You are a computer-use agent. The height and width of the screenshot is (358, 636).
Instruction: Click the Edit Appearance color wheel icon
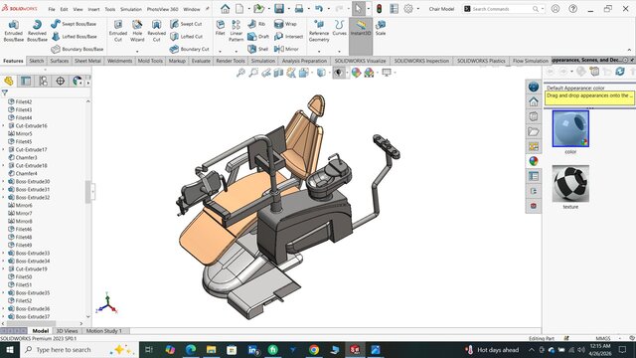pyautogui.click(x=356, y=73)
